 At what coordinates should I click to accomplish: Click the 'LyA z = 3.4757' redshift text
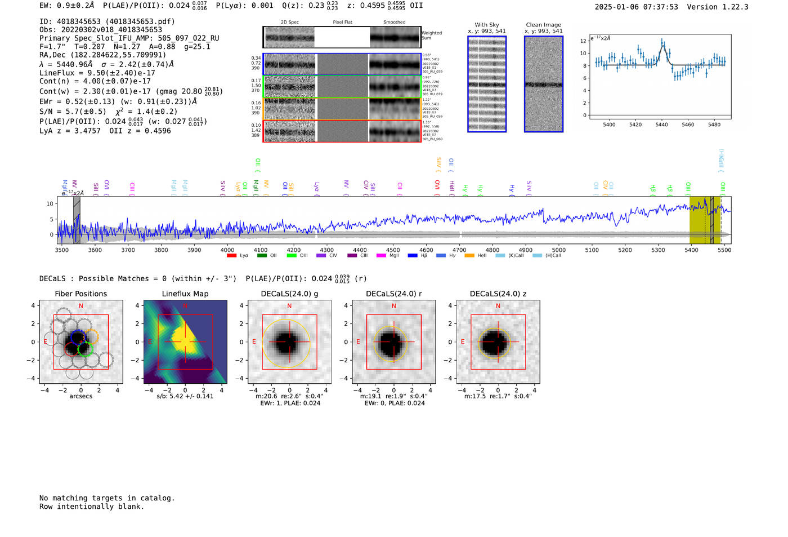pos(70,131)
